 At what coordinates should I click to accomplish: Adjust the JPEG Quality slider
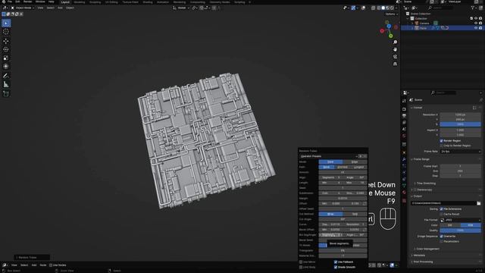[461, 231]
